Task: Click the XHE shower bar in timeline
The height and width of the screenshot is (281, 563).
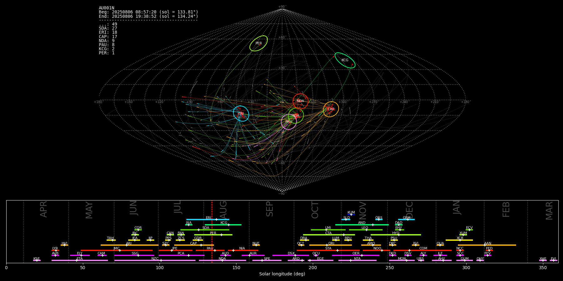Action: pos(543,260)
